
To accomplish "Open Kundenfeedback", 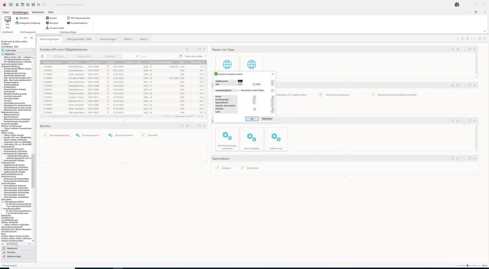I will (x=77, y=23).
